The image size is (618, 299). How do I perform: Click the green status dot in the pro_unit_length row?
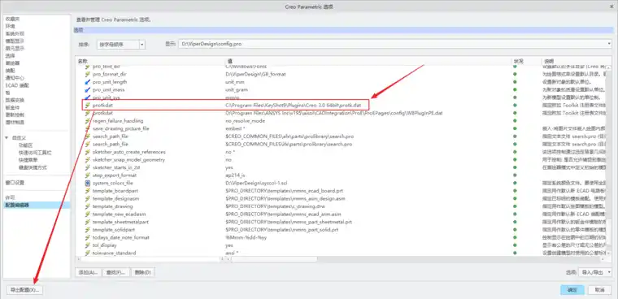515,82
